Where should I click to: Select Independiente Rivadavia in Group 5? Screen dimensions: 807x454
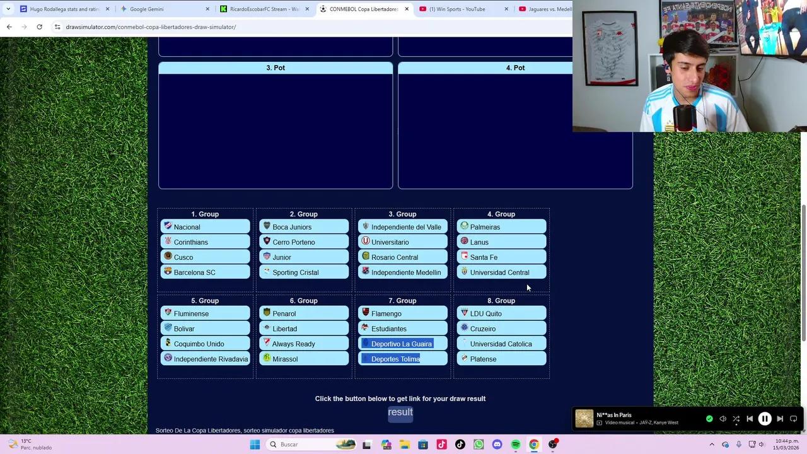[x=205, y=359]
